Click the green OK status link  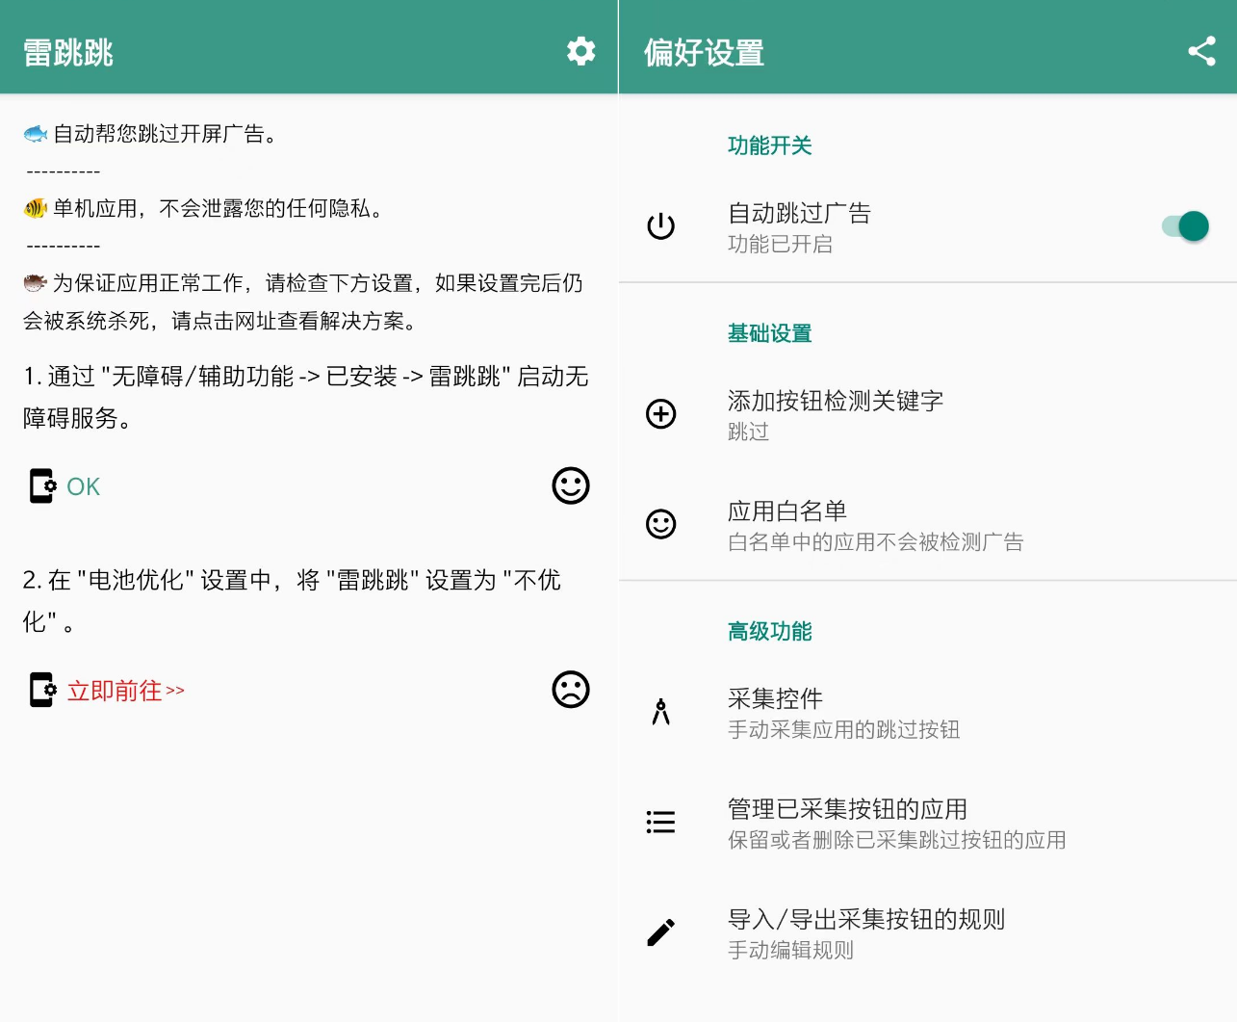82,486
